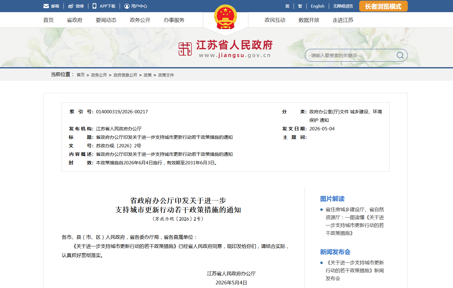This screenshot has height=288, width=453.
Task: Click breadcrumb link 政府信息公开
Action: [x=125, y=75]
